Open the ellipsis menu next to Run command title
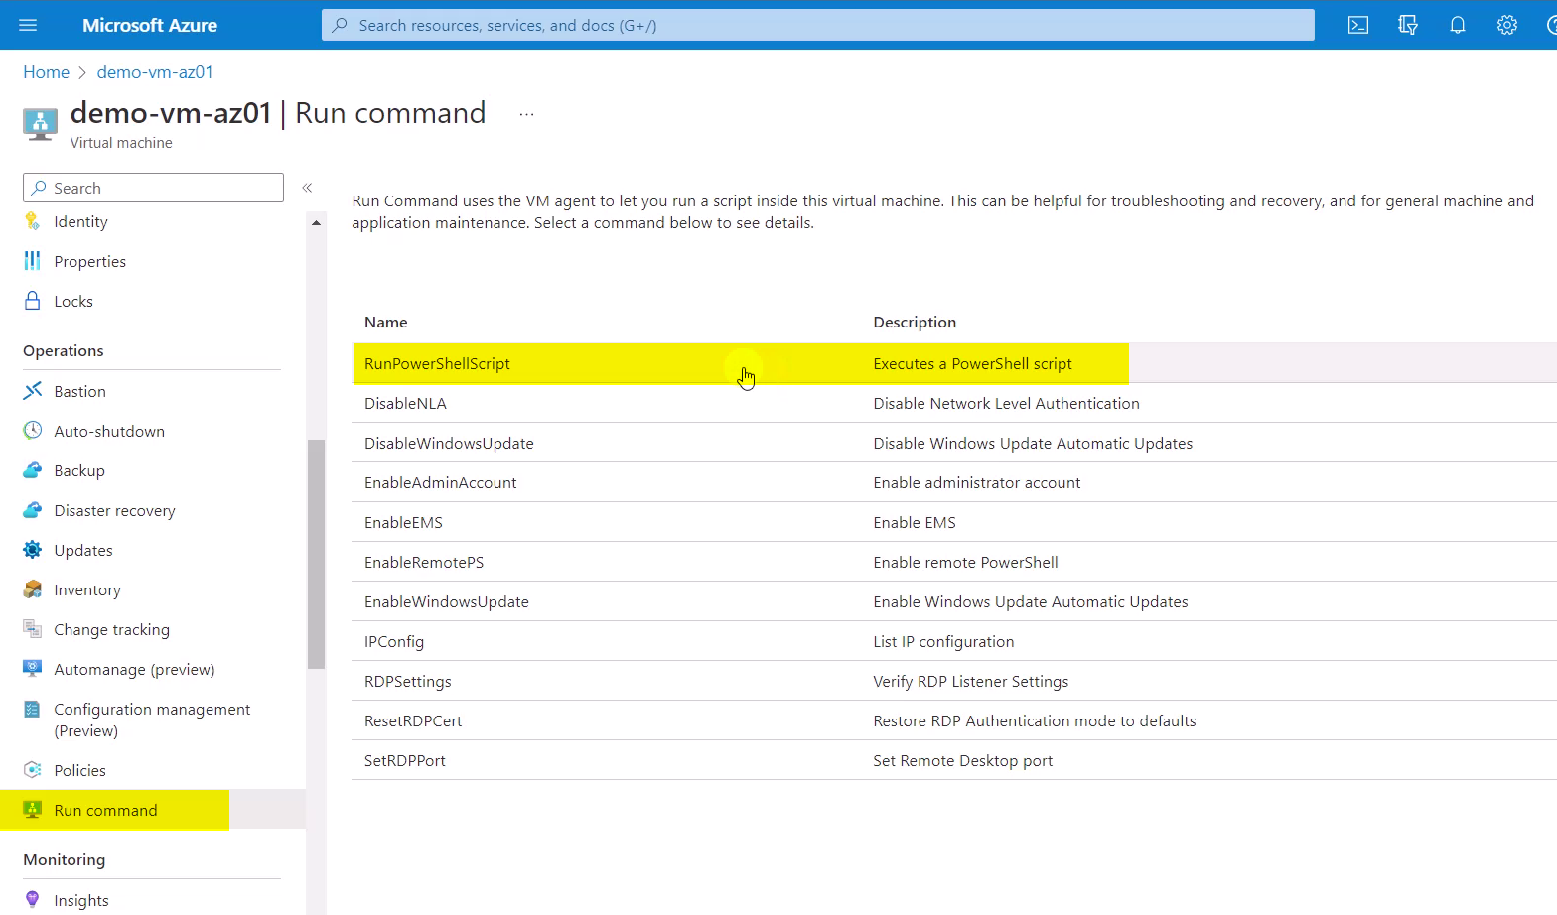 [526, 115]
